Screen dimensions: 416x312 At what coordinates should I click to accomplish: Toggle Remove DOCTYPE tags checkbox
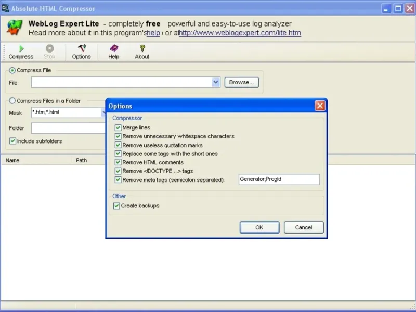[x=118, y=171]
